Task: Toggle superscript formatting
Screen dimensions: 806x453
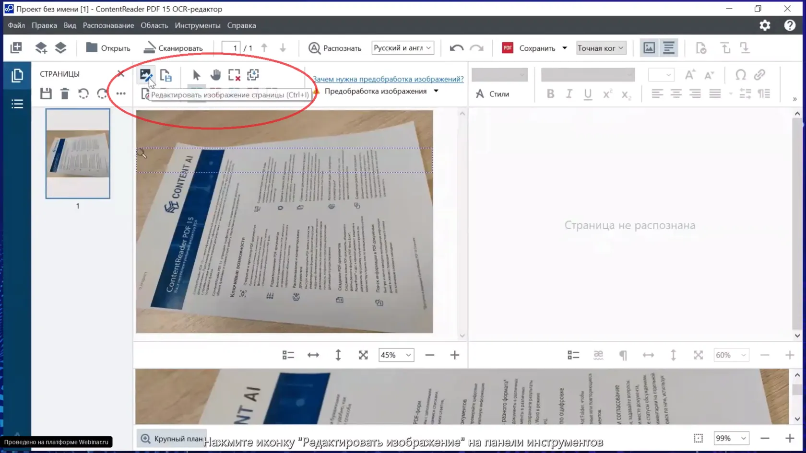Action: [x=607, y=94]
